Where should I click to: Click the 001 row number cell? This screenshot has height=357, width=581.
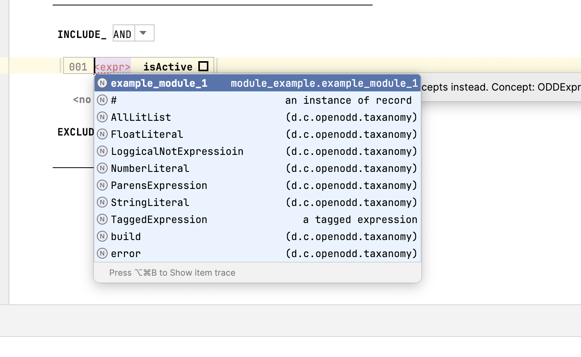(x=78, y=67)
